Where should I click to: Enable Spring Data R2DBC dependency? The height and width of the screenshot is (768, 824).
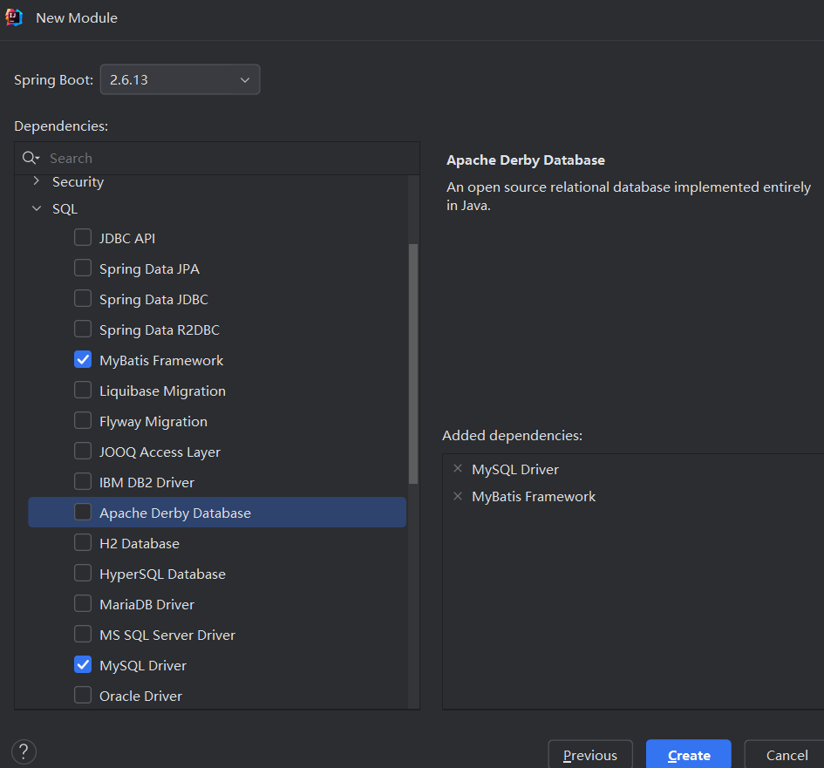click(x=83, y=329)
